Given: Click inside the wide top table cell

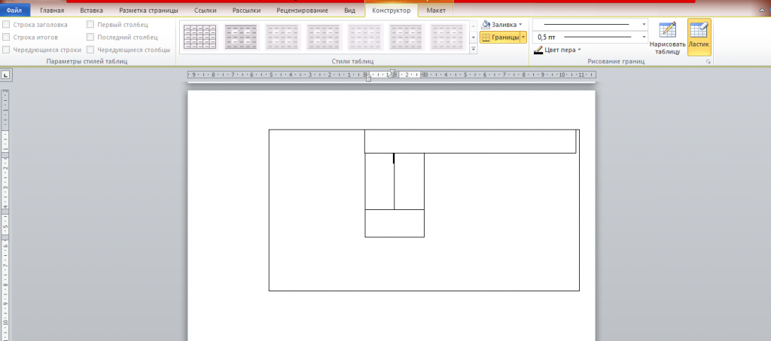Looking at the screenshot, I should tap(470, 142).
